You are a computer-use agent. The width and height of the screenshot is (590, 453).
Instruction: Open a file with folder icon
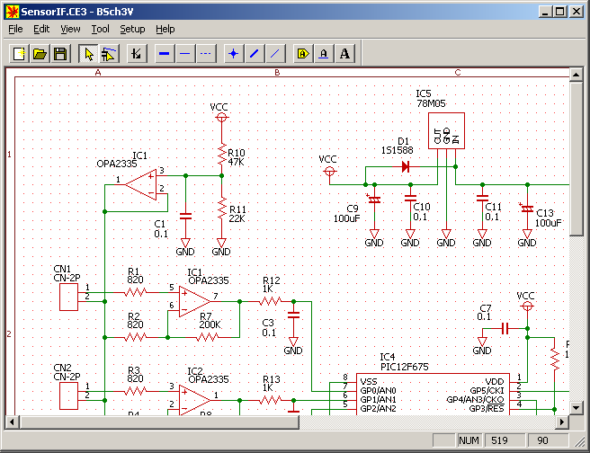coord(40,54)
